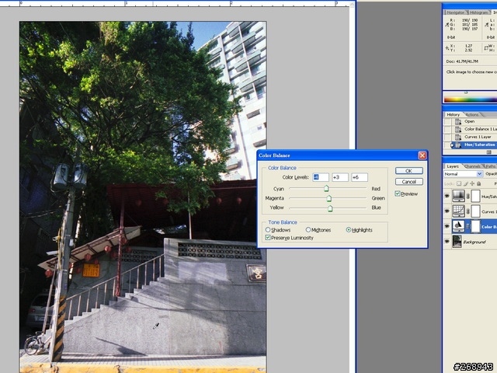Click the Yellow-Blue slider handle
The image size is (497, 373).
330,208
